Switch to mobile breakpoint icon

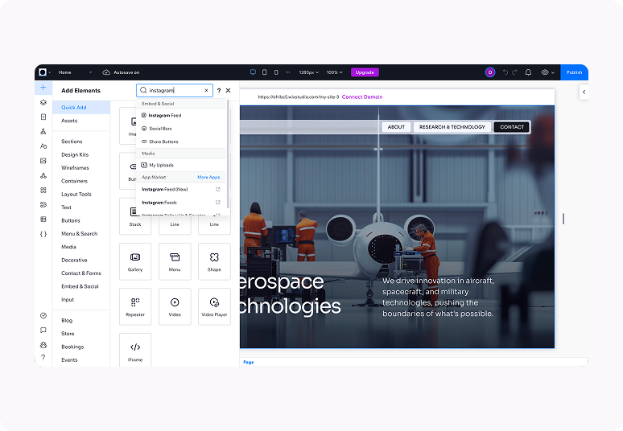[x=276, y=72]
